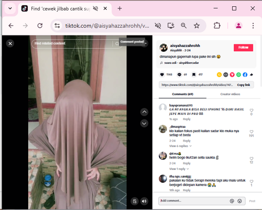Click the autoscroll icon beside speaker
The height and width of the screenshot is (210, 262).
point(135,201)
